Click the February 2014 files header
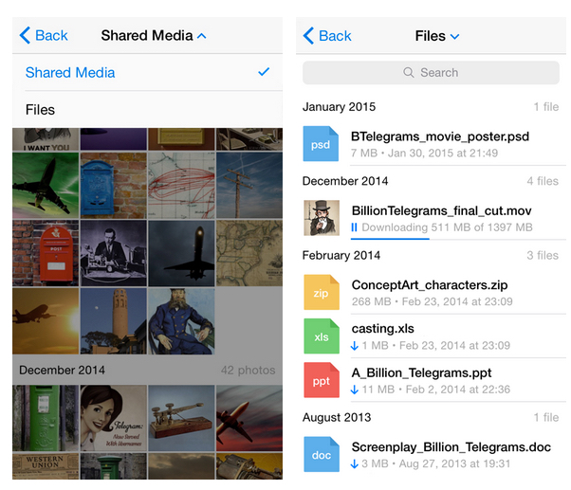 click(x=341, y=255)
